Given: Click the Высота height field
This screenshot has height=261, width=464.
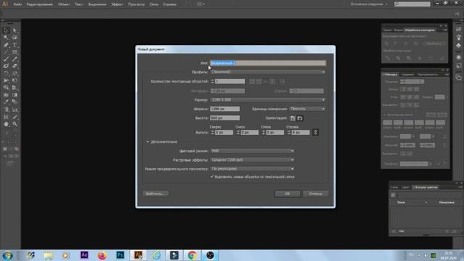Looking at the screenshot, I should (x=225, y=117).
